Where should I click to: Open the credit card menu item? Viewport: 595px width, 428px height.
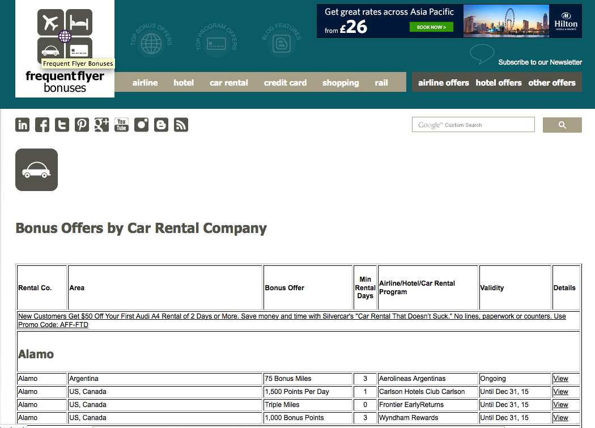(x=286, y=82)
